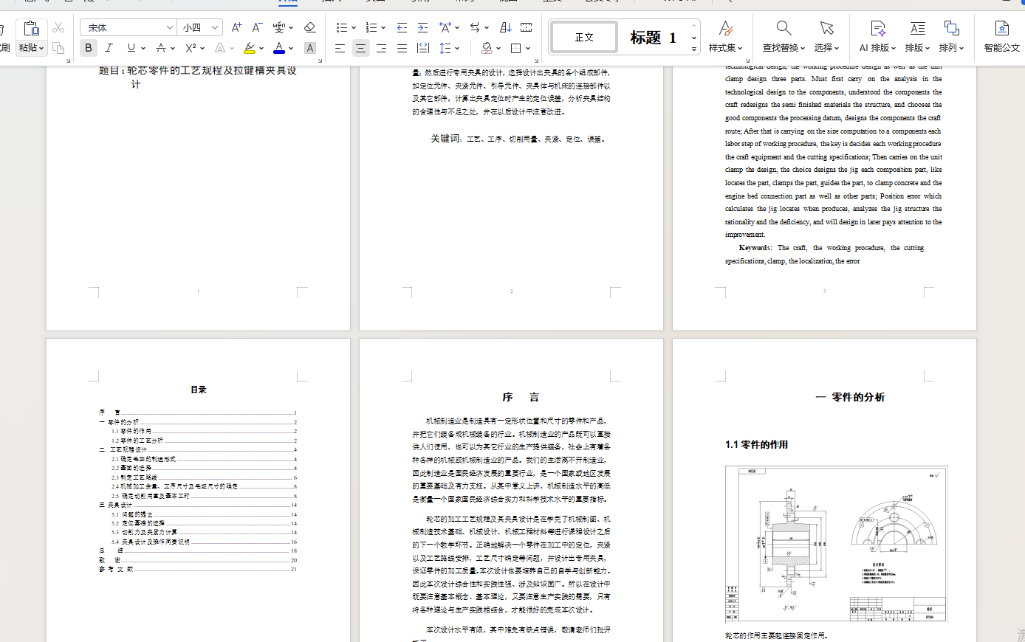Click heading 一 零件的分析

coord(850,397)
